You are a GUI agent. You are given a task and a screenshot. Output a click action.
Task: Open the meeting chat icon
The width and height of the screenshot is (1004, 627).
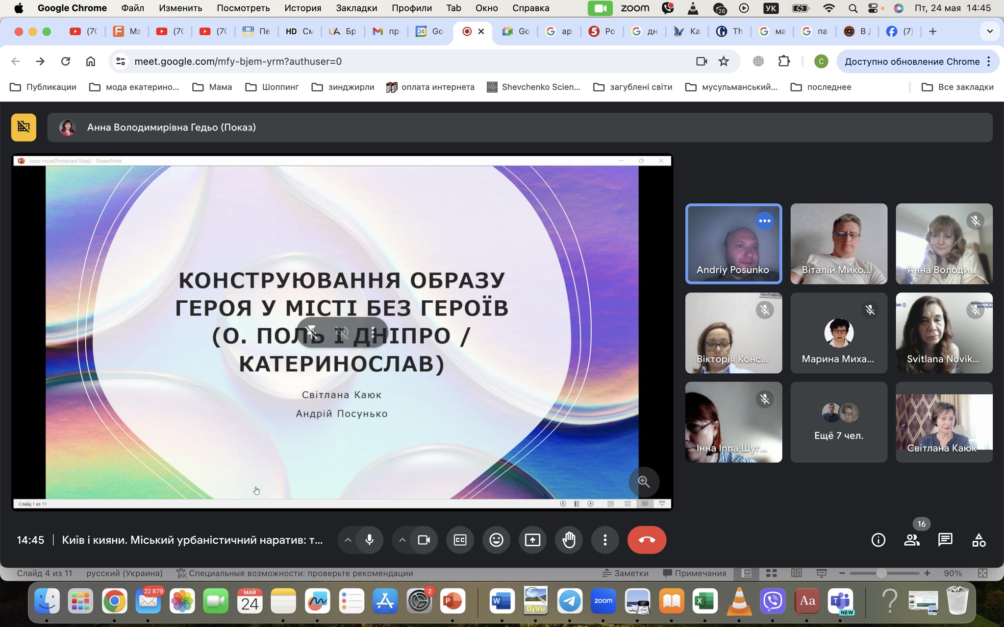pyautogui.click(x=945, y=540)
